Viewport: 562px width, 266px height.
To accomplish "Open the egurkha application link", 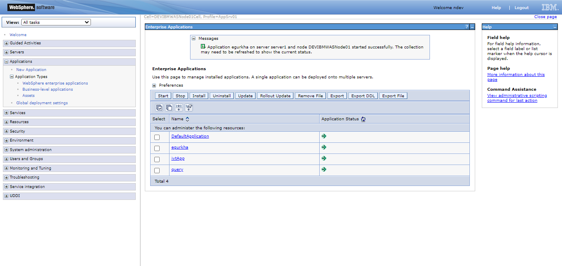I will tap(180, 147).
